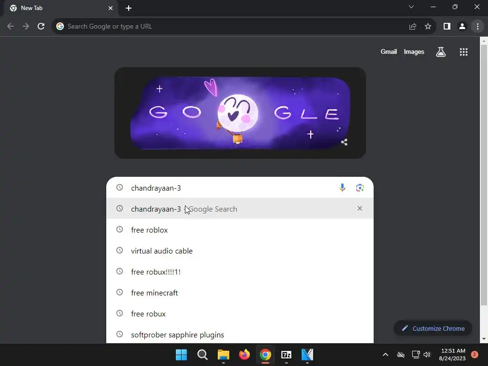Open the video editor taskbar icon
The width and height of the screenshot is (488, 366).
click(x=307, y=355)
